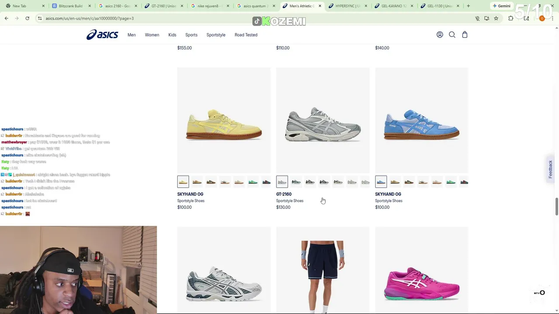Open SKYHAND OG link under yellow shoe
559x314 pixels.
tap(190, 194)
